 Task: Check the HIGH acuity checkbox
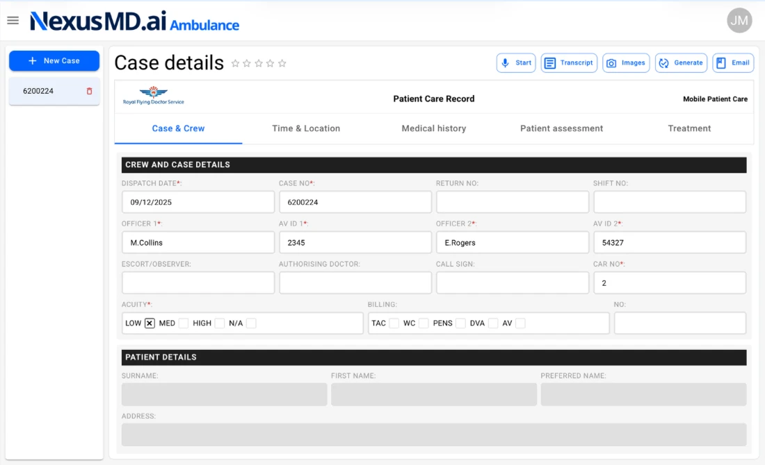point(220,323)
